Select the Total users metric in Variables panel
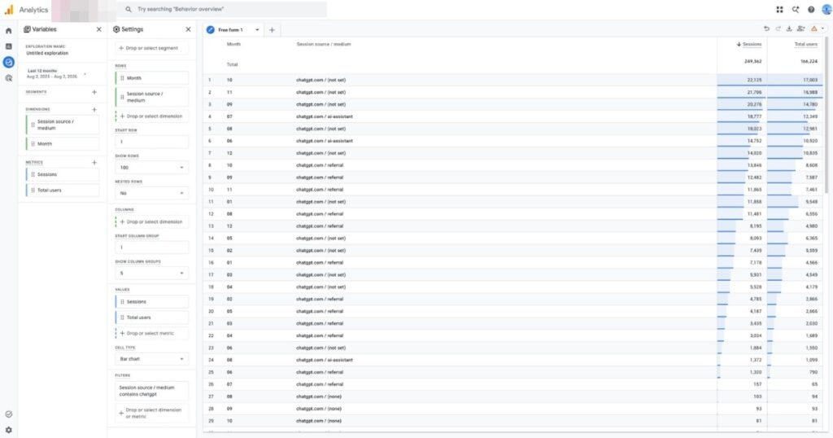The image size is (833, 438). 63,191
